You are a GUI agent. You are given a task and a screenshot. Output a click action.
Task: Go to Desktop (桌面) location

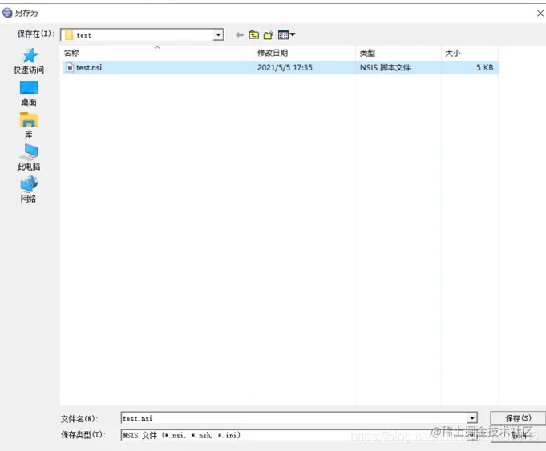tap(29, 94)
